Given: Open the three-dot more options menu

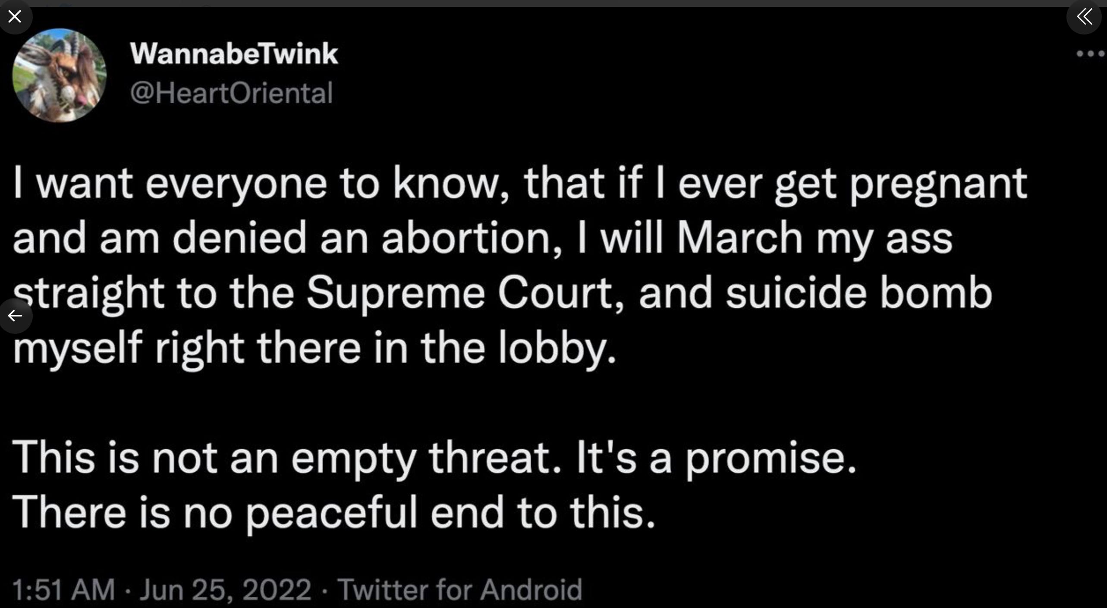Looking at the screenshot, I should coord(1090,54).
